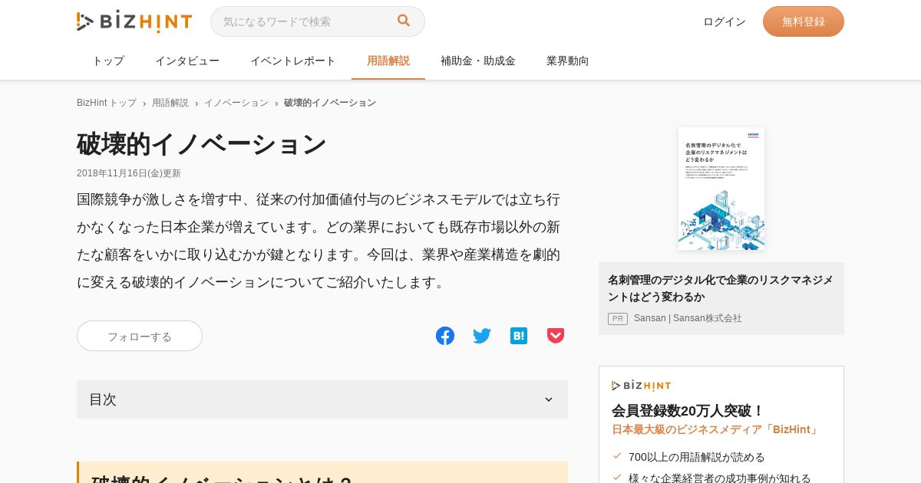Open the トップ nav tab
Screen dimensions: 921x483
click(x=108, y=61)
